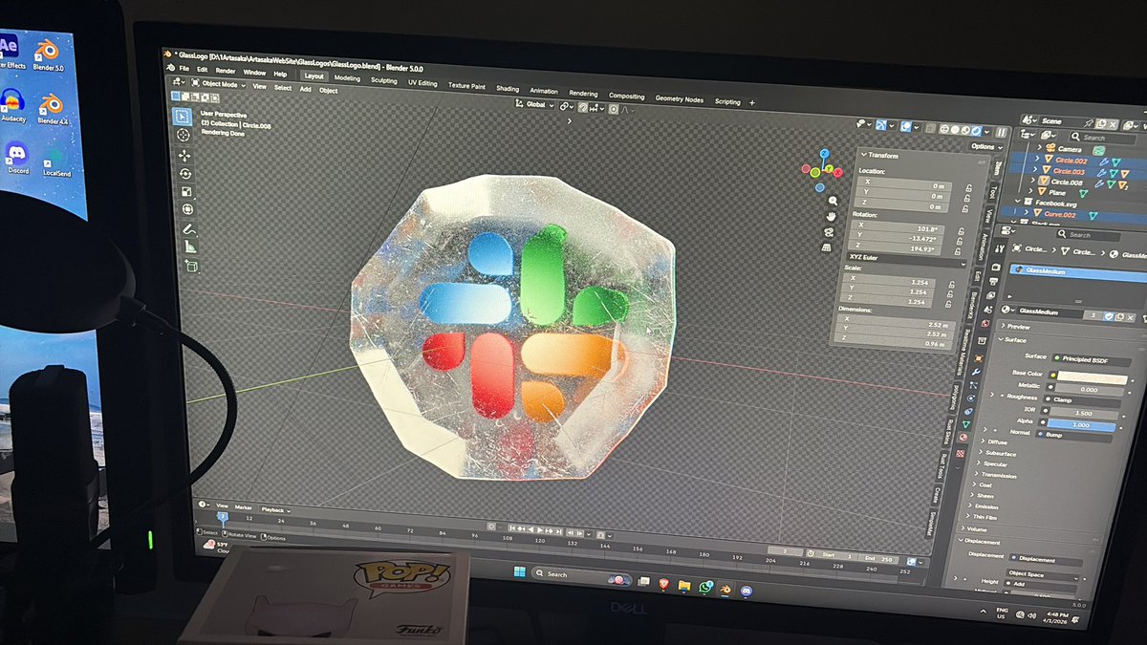Click Clamp roughness link button
Screen dimensions: 1147x645
1080,399
